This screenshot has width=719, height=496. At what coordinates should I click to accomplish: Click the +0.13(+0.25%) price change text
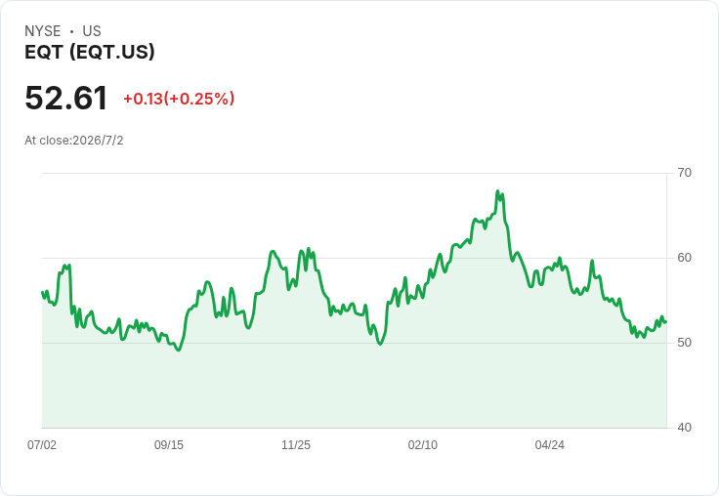pyautogui.click(x=179, y=99)
